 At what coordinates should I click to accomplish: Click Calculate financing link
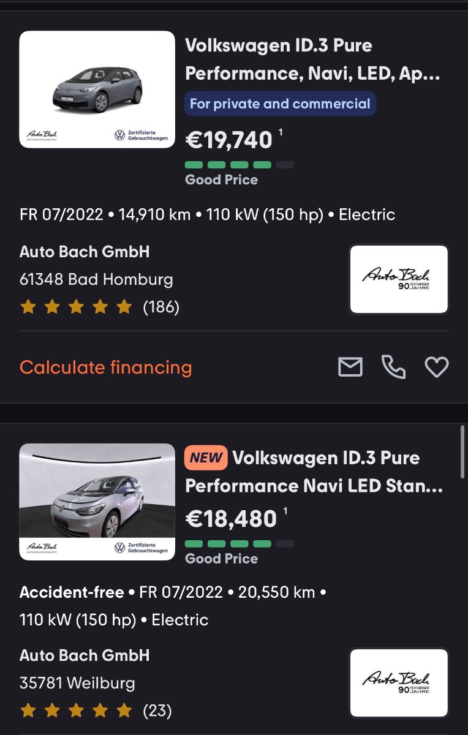106,367
